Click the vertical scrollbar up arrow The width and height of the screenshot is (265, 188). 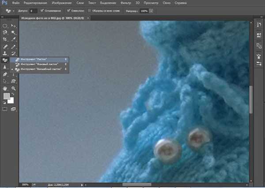(x=251, y=23)
